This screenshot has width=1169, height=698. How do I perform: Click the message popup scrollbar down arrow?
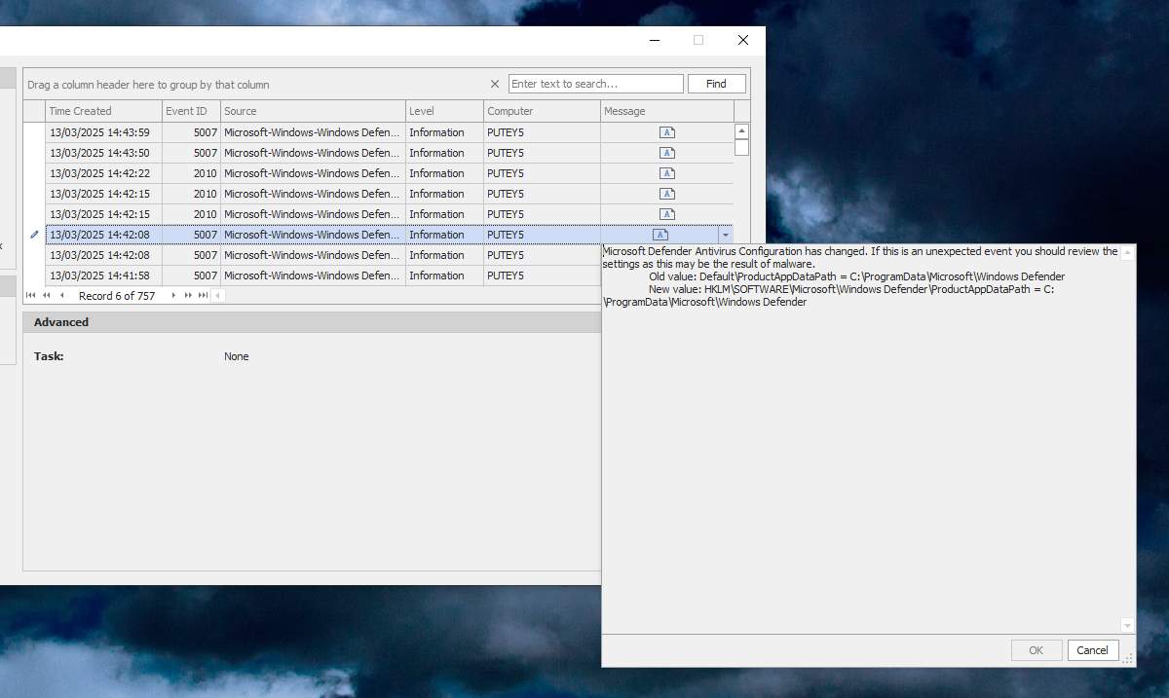click(x=1127, y=626)
